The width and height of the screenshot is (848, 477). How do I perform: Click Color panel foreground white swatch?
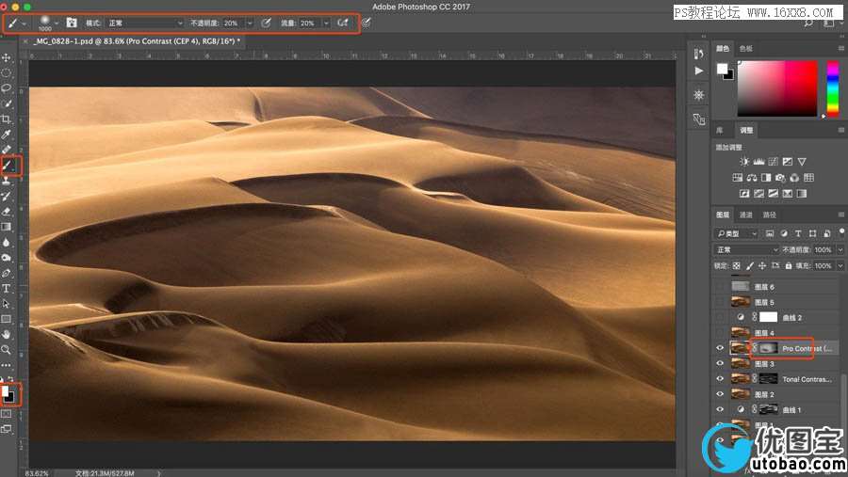coord(722,69)
